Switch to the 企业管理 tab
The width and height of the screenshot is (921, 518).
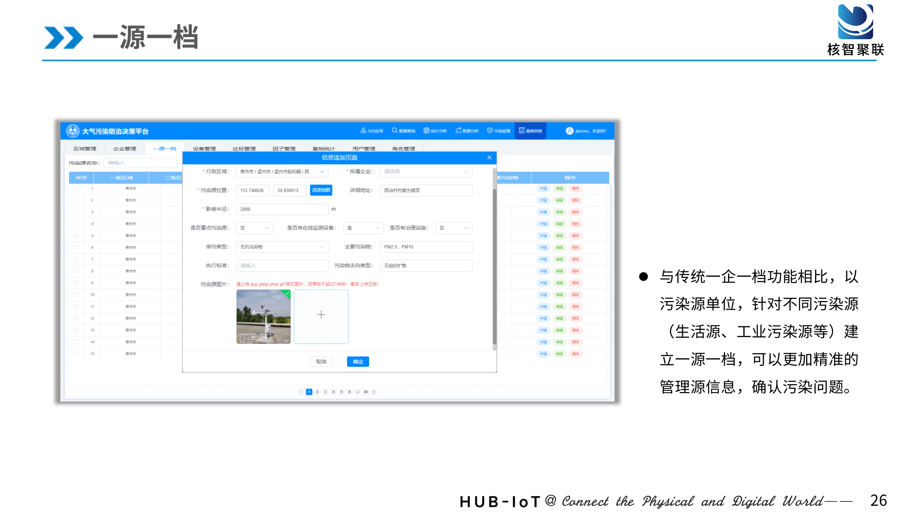(x=124, y=149)
